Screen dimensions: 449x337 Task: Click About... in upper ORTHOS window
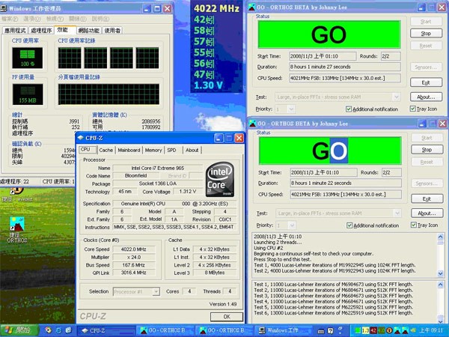click(x=426, y=97)
